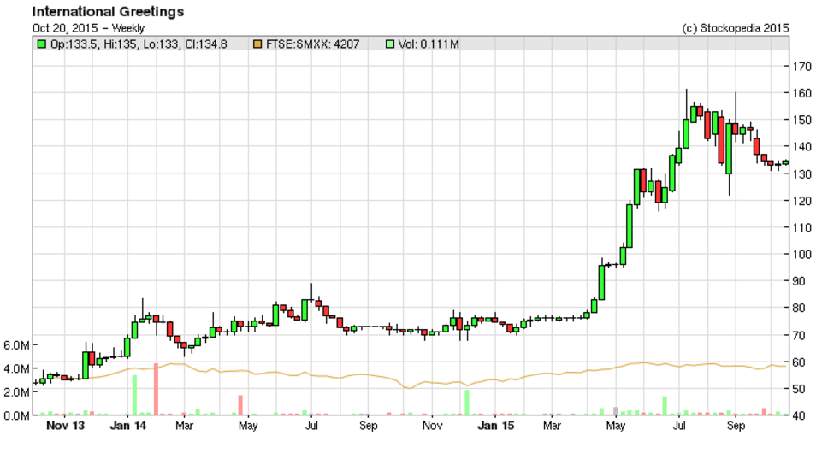Click the long green candle from 102 to 118
Image resolution: width=822 pixels, height=453 pixels.
point(630,226)
